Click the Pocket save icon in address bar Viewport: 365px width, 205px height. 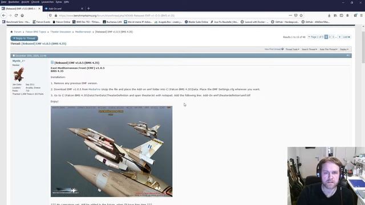[x=295, y=15]
